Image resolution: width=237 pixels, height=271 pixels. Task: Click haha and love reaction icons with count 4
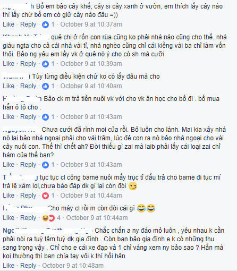[x=48, y=218]
